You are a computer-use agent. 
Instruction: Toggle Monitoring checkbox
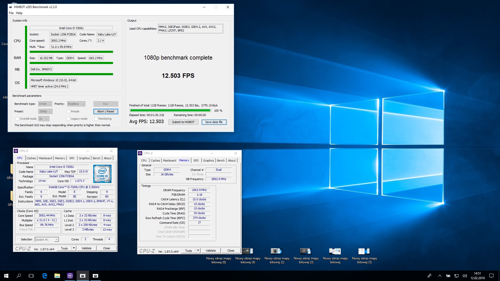click(x=96, y=119)
